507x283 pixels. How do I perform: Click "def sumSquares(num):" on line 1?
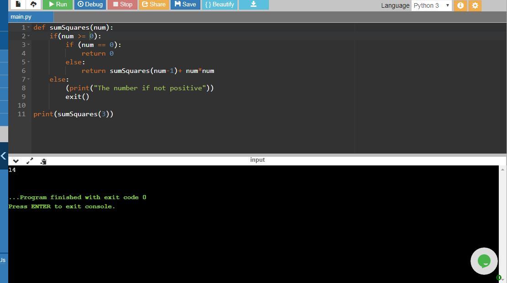click(73, 27)
